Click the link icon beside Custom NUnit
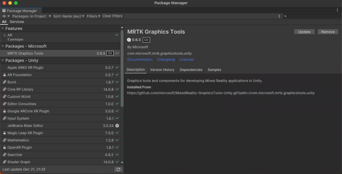Viewport: 342px width, 174px height. [x=4, y=97]
